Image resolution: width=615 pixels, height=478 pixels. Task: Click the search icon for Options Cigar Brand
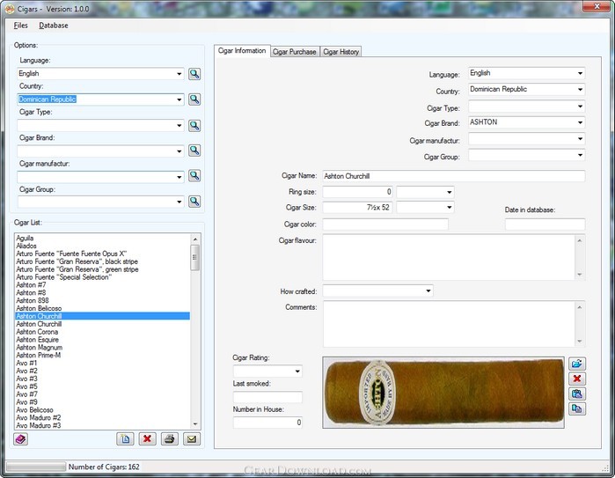tap(194, 151)
